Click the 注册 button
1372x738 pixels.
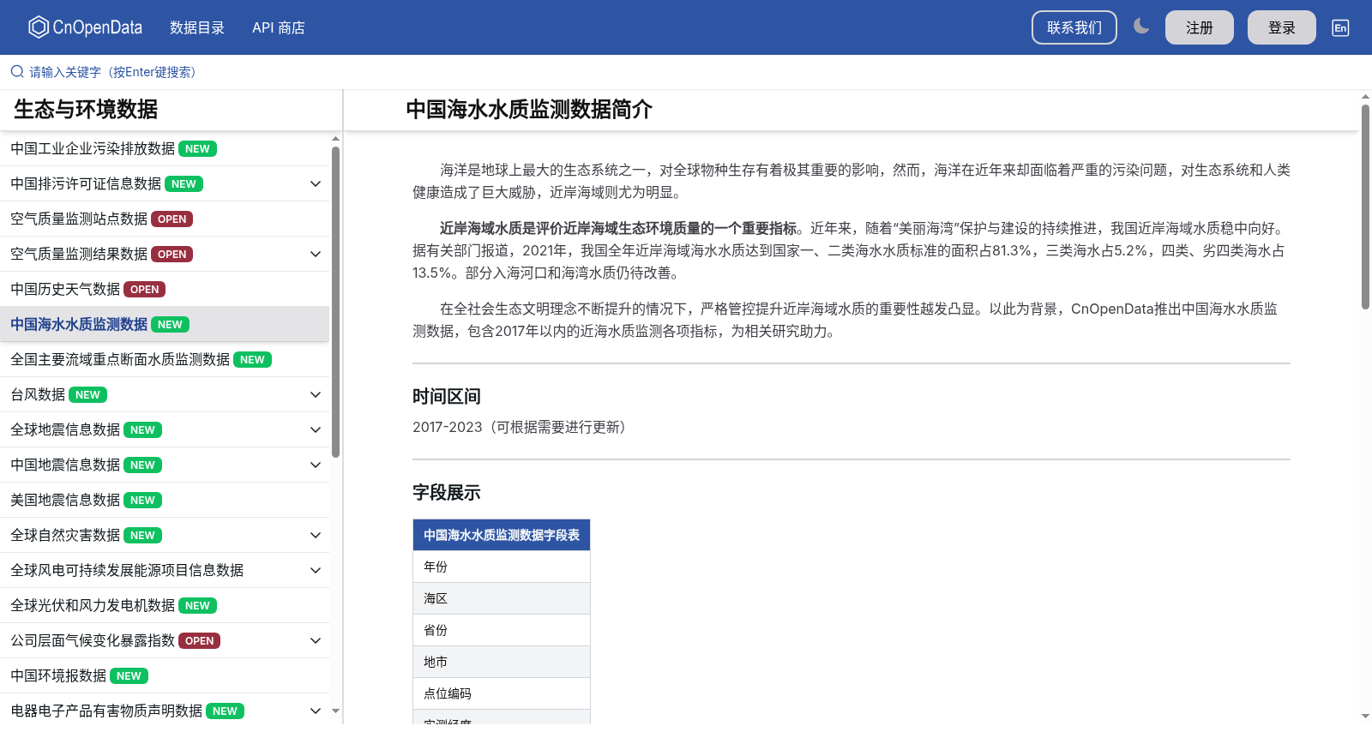click(x=1200, y=27)
